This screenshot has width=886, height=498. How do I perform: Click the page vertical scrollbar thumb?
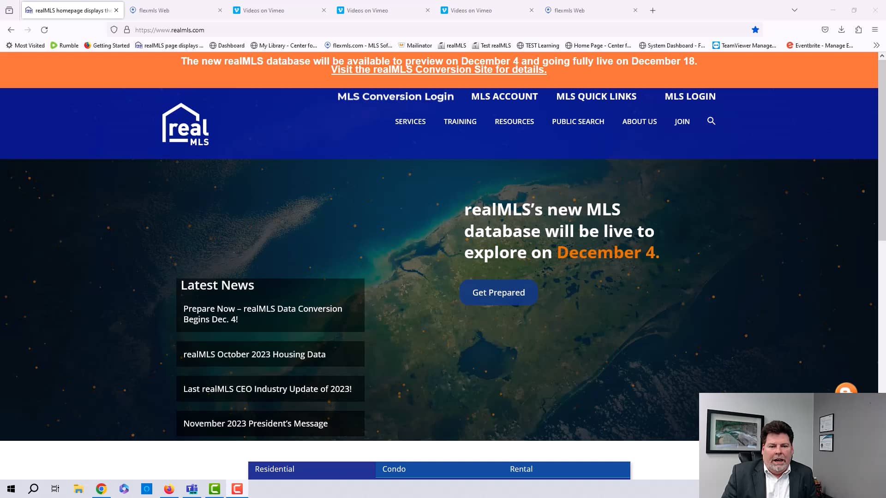[x=882, y=152]
